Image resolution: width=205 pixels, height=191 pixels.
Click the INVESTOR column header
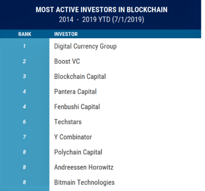tap(66, 34)
